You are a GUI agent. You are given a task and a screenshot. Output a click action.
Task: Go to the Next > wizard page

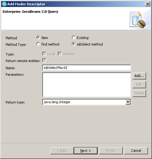(x=85, y=151)
